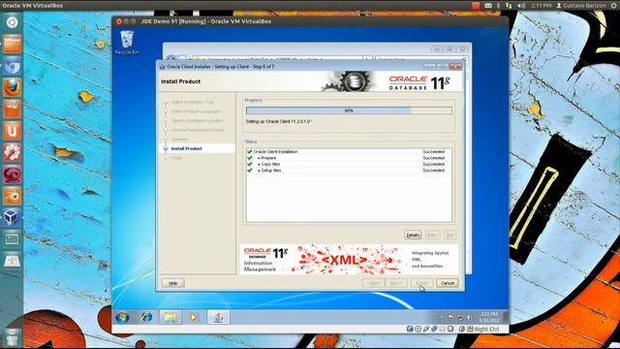
Task: Click the VirtualBox cube icon in dock
Action: [x=12, y=217]
